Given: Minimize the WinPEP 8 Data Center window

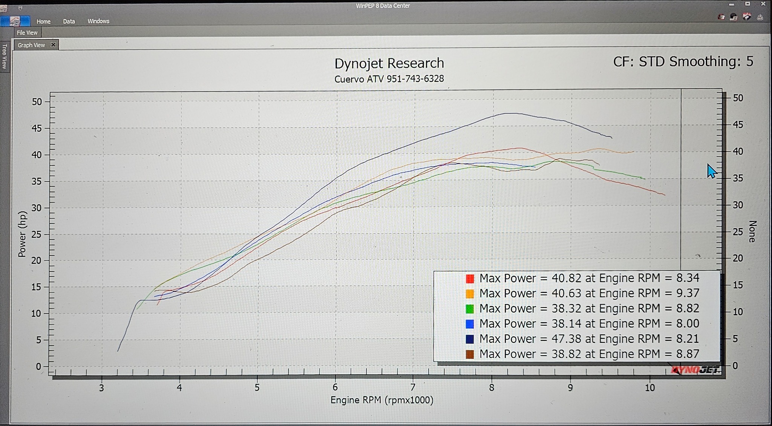Looking at the screenshot, I should point(731,5).
